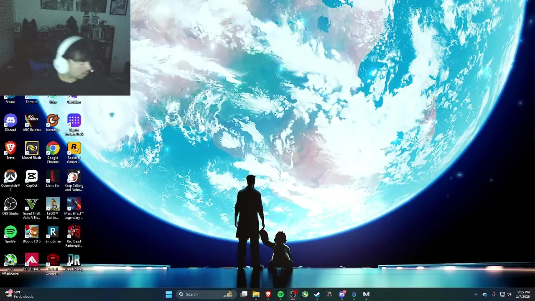Select the Overwatch 2 desktop icon
This screenshot has height=301, width=535.
[x=10, y=181]
